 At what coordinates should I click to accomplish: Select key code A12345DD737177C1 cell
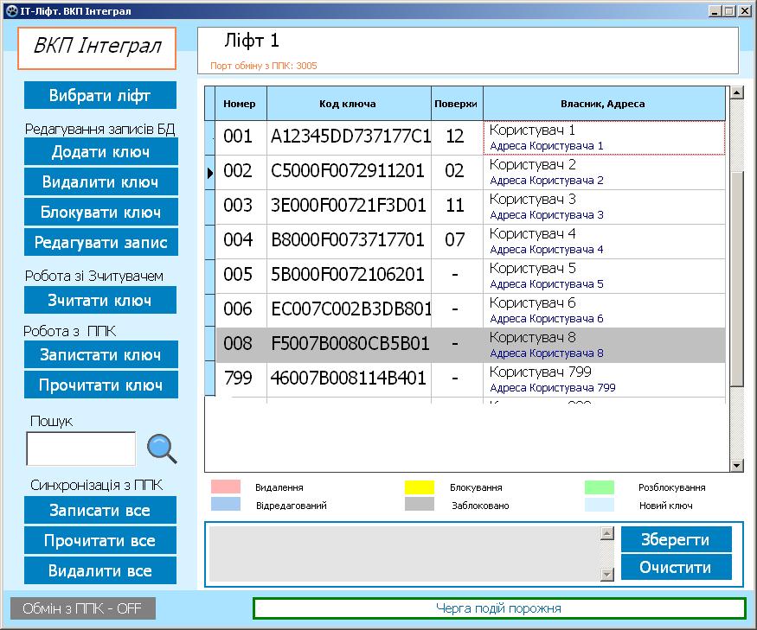pyautogui.click(x=349, y=137)
